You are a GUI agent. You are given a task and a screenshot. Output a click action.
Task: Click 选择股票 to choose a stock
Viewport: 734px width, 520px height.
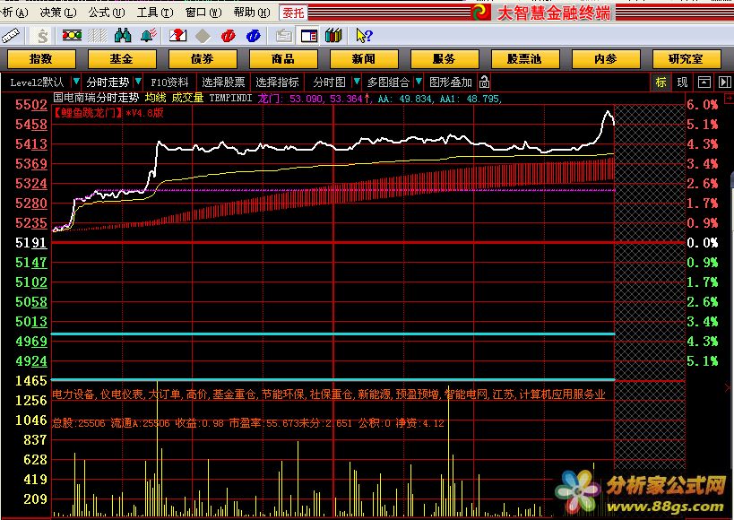point(223,82)
